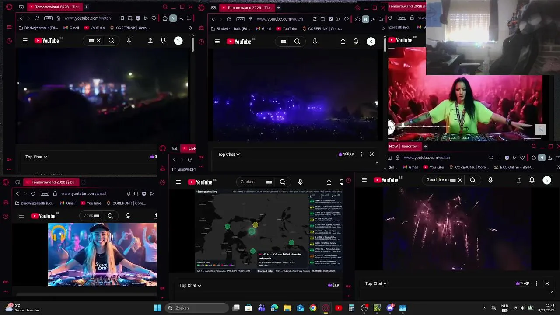Clear search text in top-left YouTube window
Screen dimensions: 560x315
pyautogui.click(x=98, y=41)
